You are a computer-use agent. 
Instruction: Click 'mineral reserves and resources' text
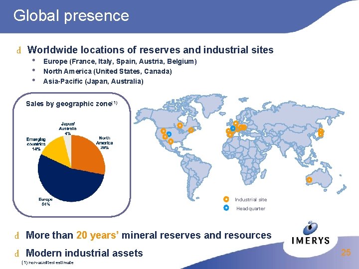click(196, 235)
